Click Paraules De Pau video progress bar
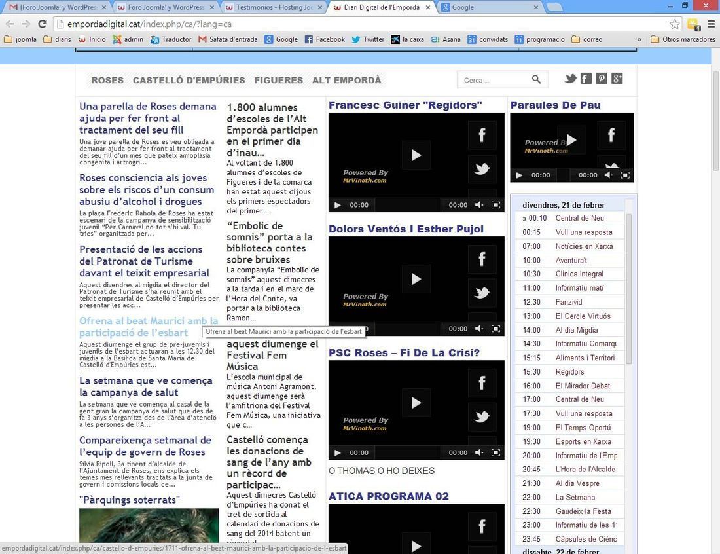The image size is (720, 554). [564, 175]
